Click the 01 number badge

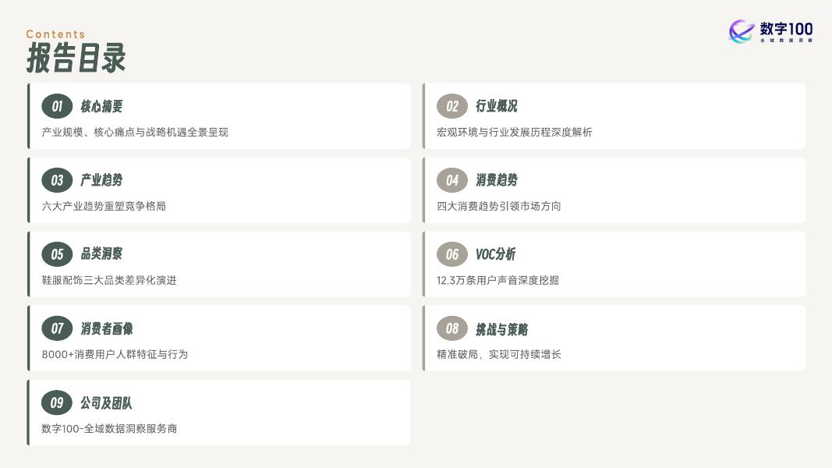tap(57, 106)
